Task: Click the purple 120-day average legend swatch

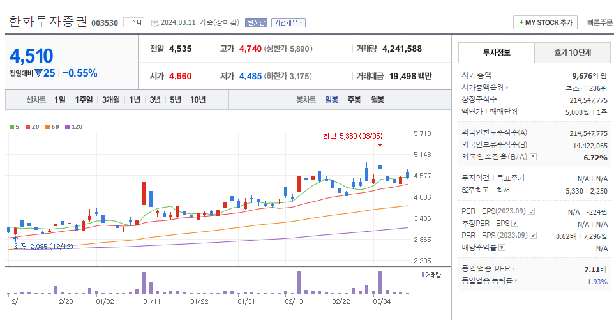Action: tap(68, 127)
